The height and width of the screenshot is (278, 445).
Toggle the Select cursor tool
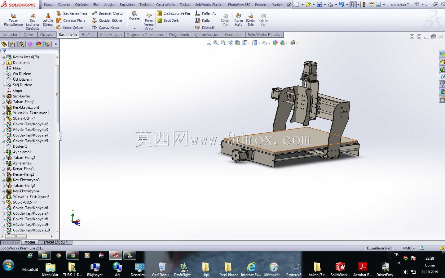pyautogui.click(x=353, y=4)
